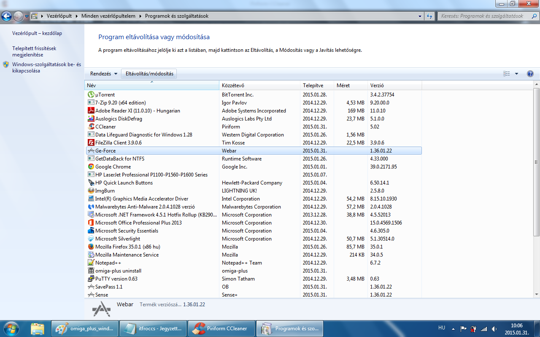The width and height of the screenshot is (540, 337).
Task: Select the Microsoft Office Professional Plus icon
Action: (x=91, y=223)
